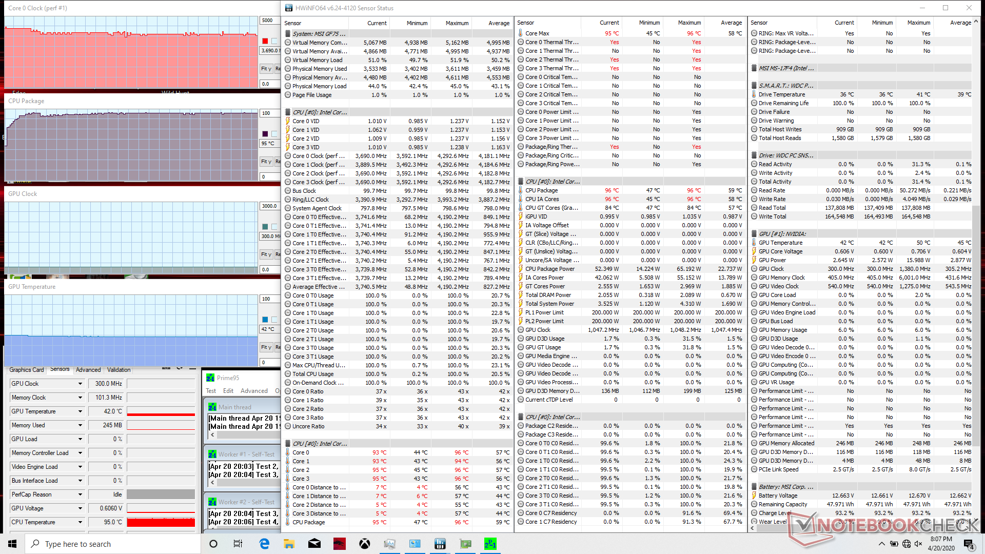
Task: Click the Main thread Prime95 window icon
Action: tap(212, 407)
